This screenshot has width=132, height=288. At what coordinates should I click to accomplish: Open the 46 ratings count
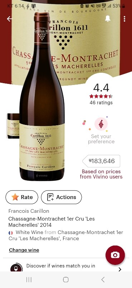click(101, 103)
